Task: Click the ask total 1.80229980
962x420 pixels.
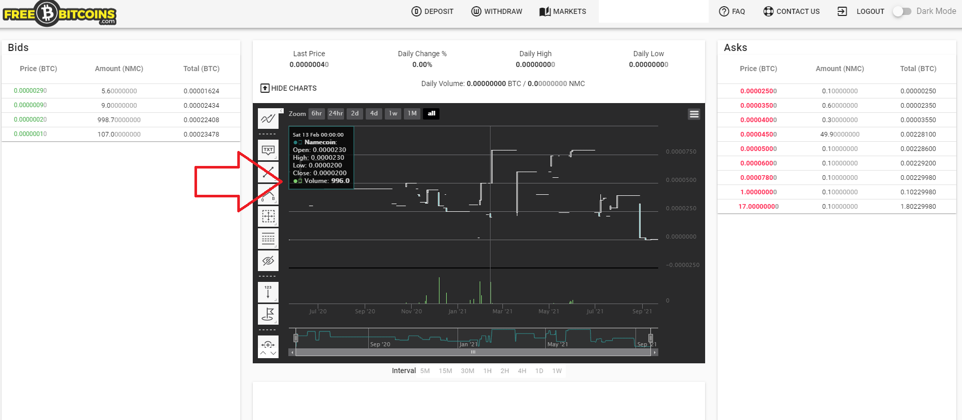Action: [918, 207]
